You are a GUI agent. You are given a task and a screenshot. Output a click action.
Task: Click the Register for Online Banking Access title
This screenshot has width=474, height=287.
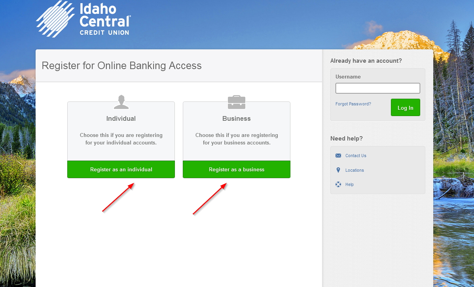(x=121, y=66)
